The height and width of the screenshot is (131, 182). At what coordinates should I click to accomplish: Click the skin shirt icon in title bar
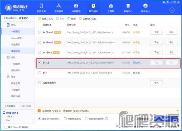click(164, 2)
